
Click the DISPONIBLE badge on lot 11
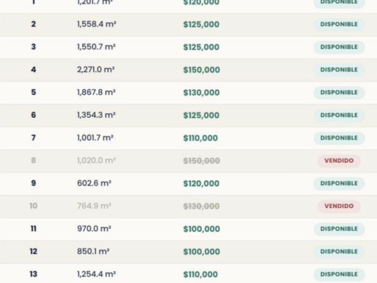click(x=339, y=229)
